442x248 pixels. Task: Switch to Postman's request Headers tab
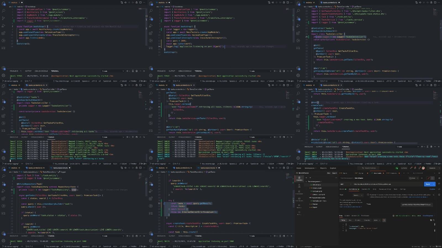tap(366, 189)
